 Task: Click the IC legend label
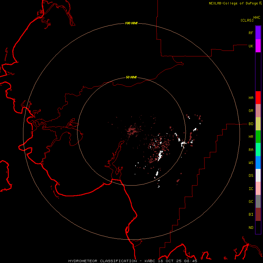pyautogui.click(x=251, y=189)
